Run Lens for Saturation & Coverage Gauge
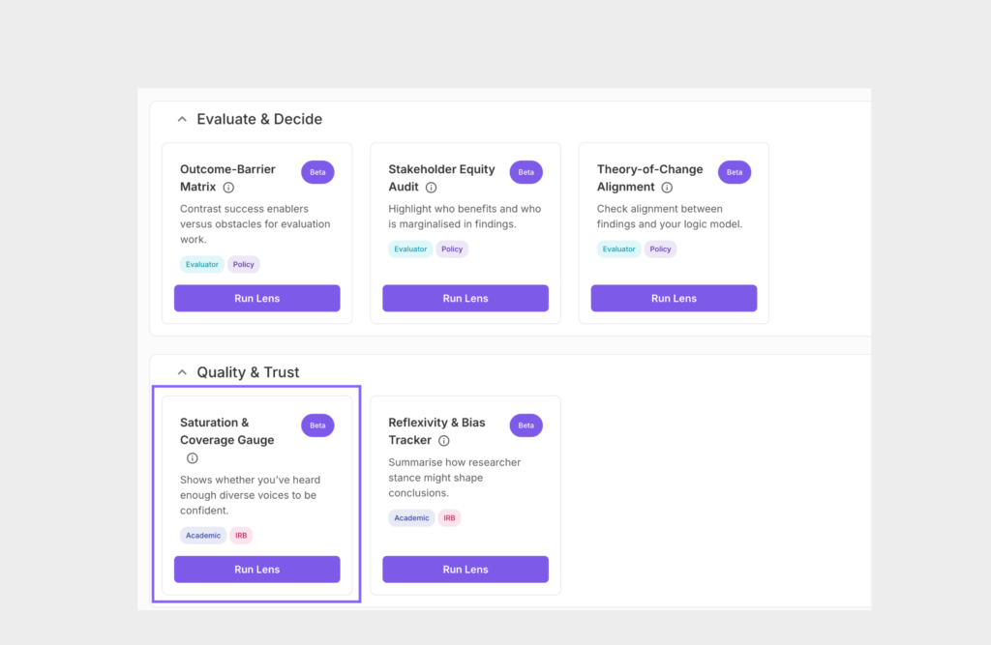The width and height of the screenshot is (991, 645). click(256, 570)
